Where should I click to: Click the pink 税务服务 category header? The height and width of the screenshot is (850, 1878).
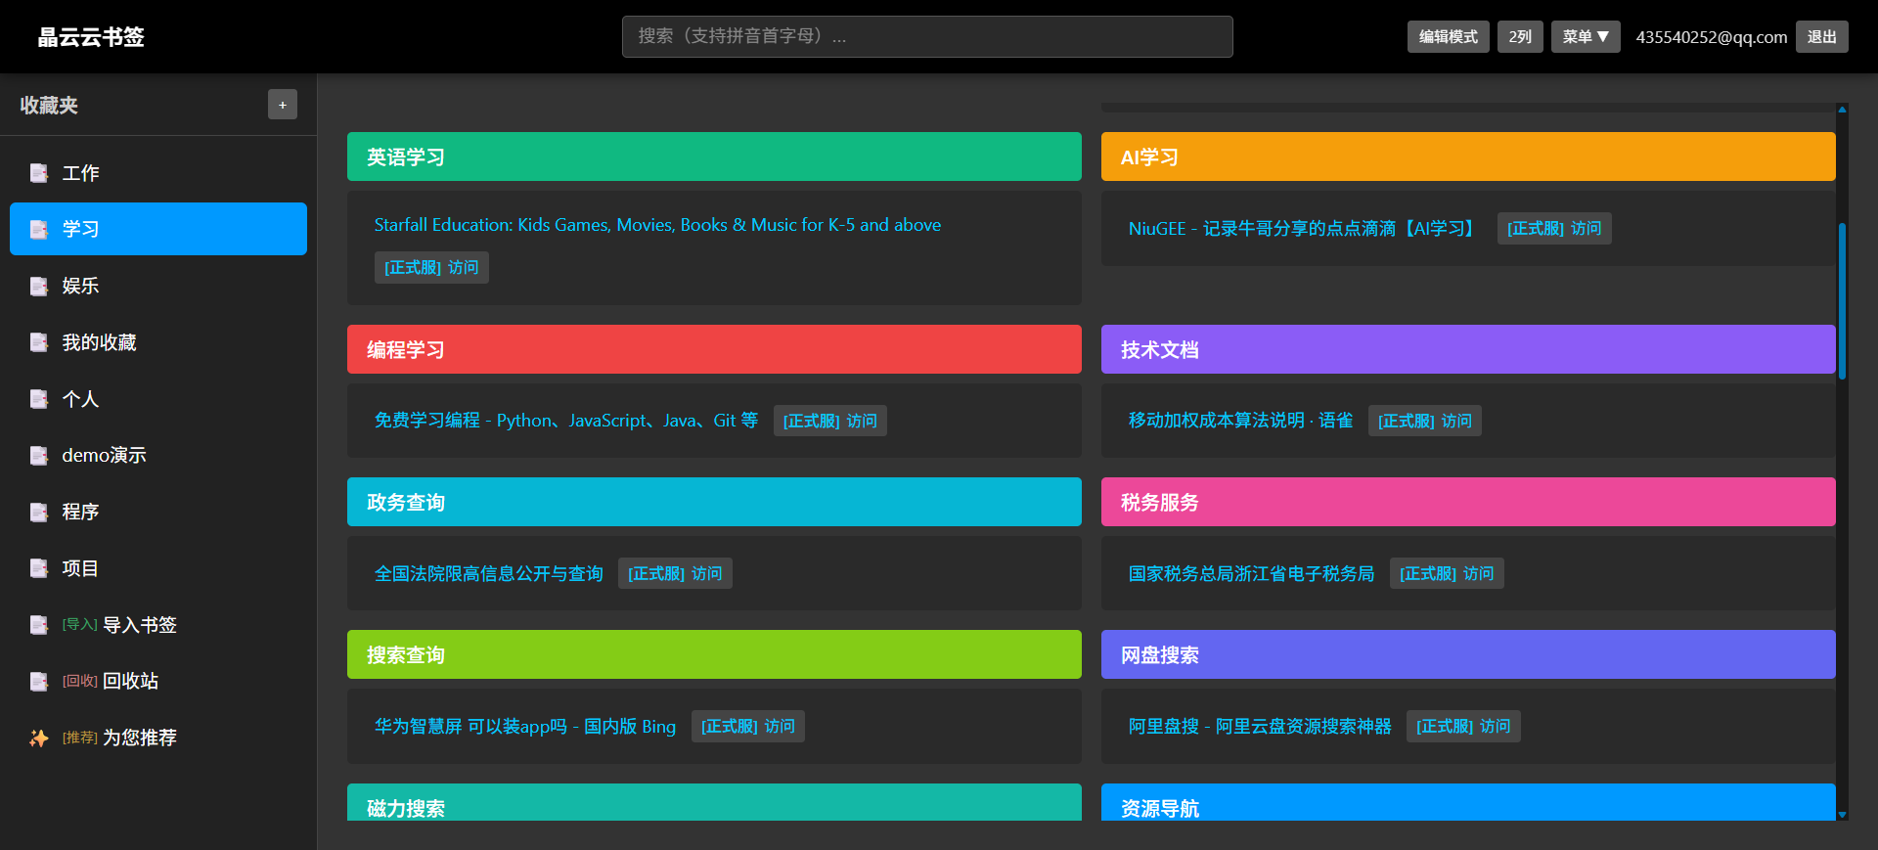click(x=1468, y=502)
